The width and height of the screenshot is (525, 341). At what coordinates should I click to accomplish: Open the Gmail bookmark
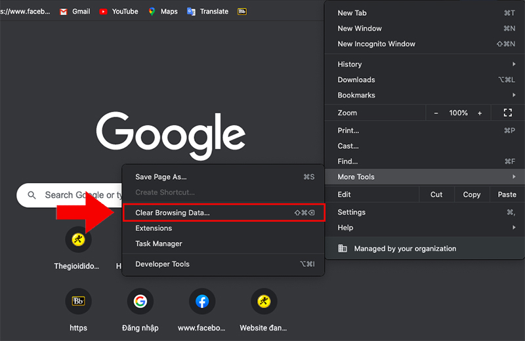tap(75, 12)
